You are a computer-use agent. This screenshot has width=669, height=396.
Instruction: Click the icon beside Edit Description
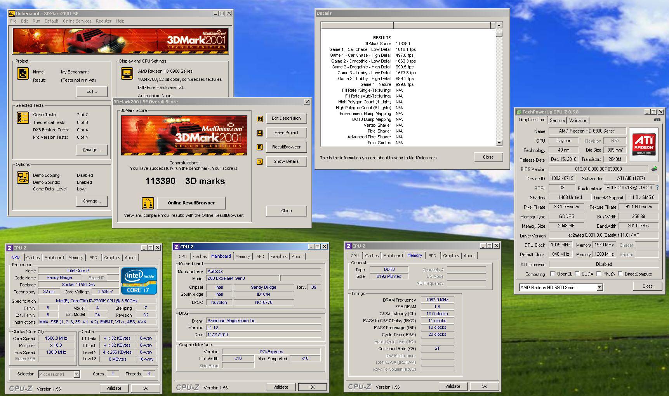[x=260, y=119]
